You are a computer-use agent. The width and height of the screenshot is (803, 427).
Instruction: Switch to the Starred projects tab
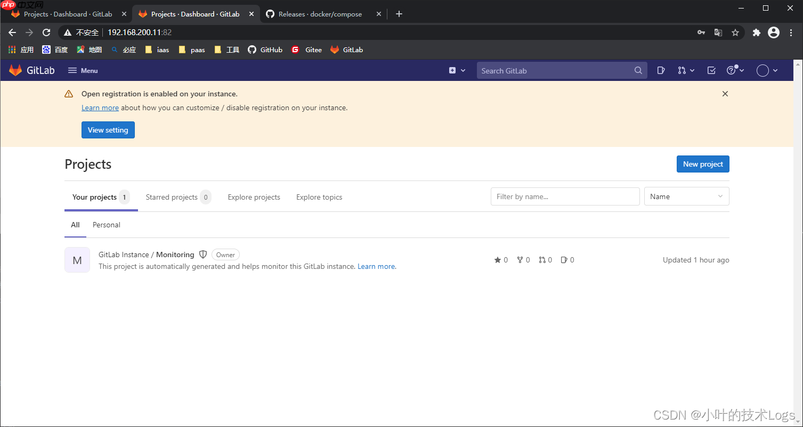pyautogui.click(x=171, y=197)
